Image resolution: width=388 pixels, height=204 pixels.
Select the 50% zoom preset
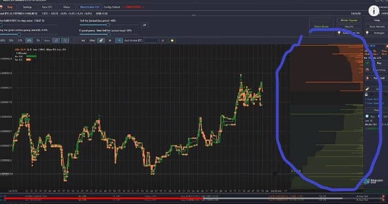pyautogui.click(x=11, y=40)
